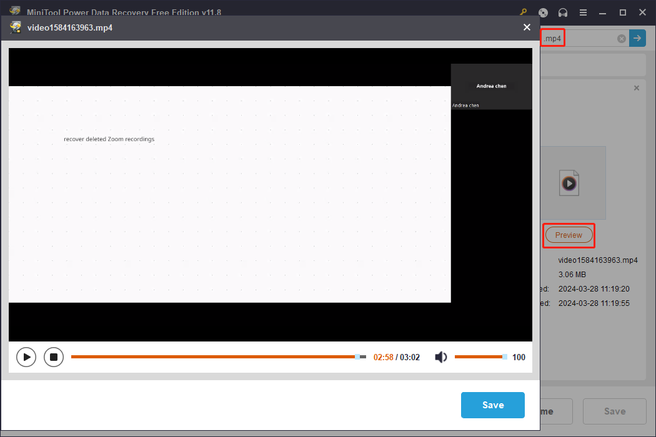This screenshot has width=656, height=437.
Task: Click the 3.06 MB file size
Action: pos(572,274)
